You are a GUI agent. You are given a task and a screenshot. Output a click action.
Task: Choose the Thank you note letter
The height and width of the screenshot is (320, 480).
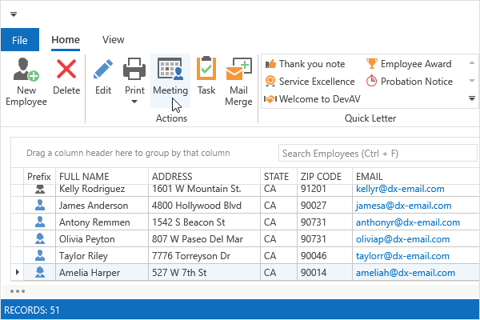(x=306, y=64)
